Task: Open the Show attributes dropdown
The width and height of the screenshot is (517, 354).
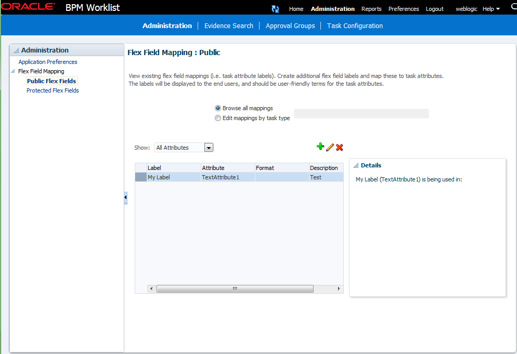Action: (x=209, y=148)
